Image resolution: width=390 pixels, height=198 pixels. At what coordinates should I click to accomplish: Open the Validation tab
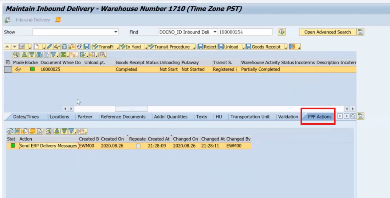(x=288, y=116)
